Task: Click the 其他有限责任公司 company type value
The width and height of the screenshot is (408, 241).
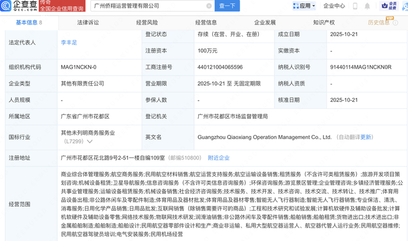Action: click(x=83, y=83)
